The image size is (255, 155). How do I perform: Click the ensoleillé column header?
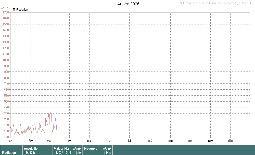tap(31, 148)
